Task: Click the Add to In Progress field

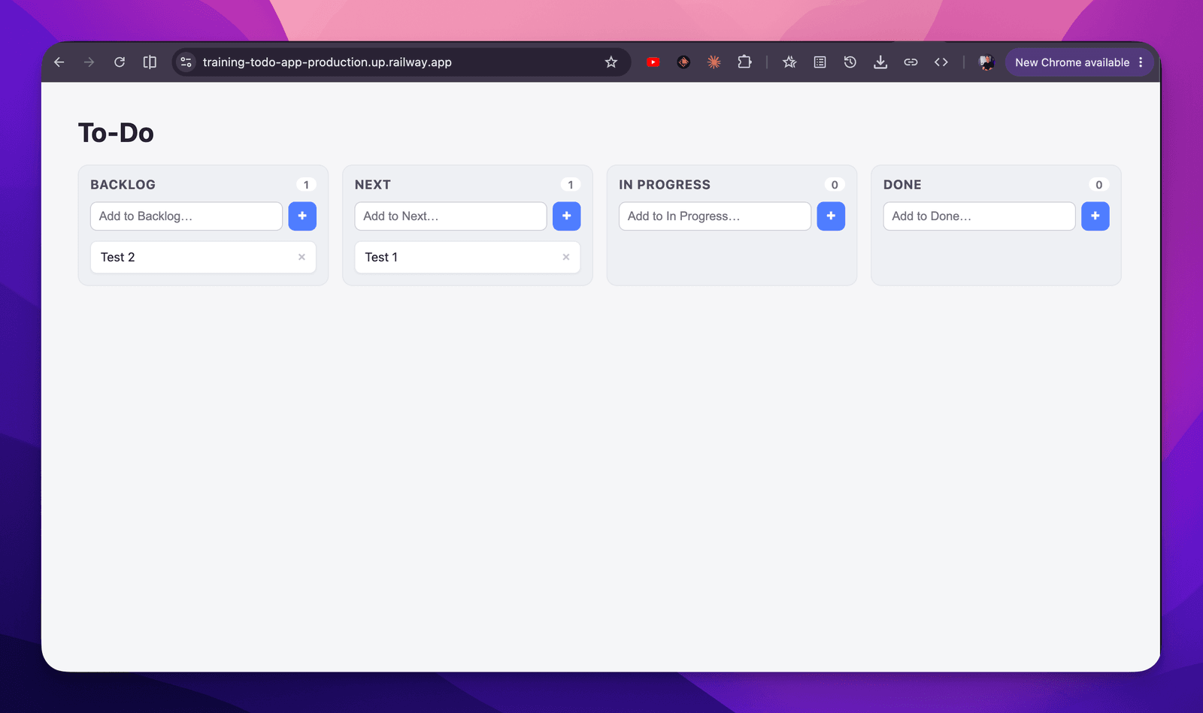Action: pos(715,216)
